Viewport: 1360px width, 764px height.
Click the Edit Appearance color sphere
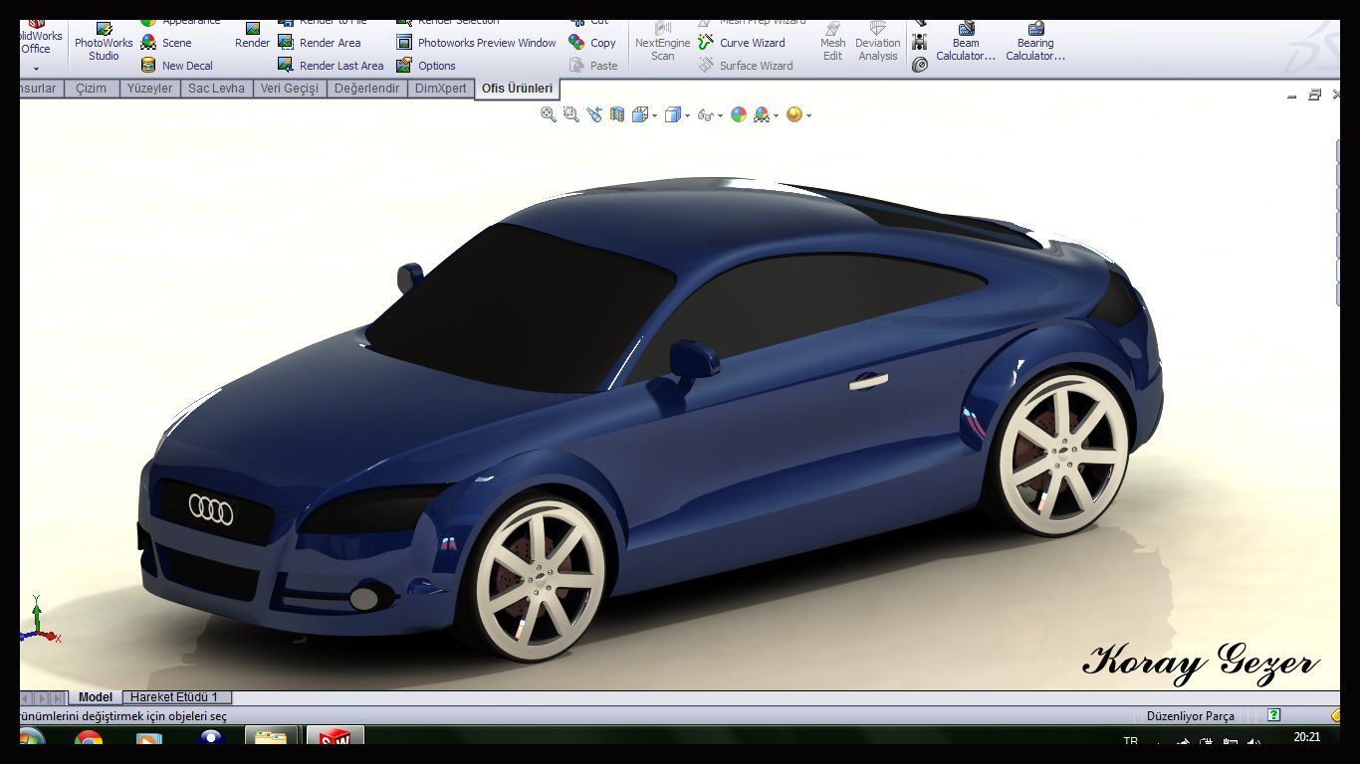[x=739, y=114]
